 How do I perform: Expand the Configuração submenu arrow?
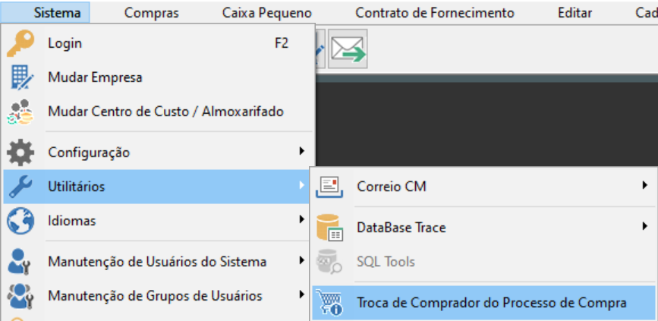click(x=301, y=151)
